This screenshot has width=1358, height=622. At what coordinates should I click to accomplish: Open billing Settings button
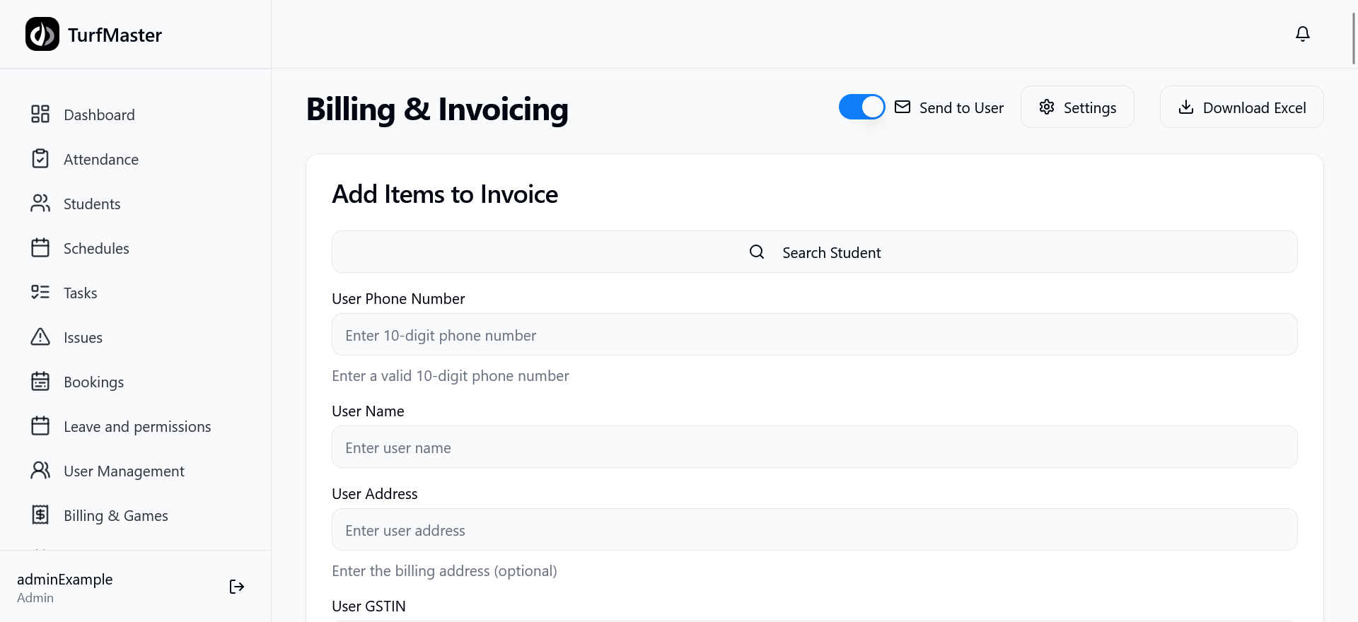[x=1077, y=107]
